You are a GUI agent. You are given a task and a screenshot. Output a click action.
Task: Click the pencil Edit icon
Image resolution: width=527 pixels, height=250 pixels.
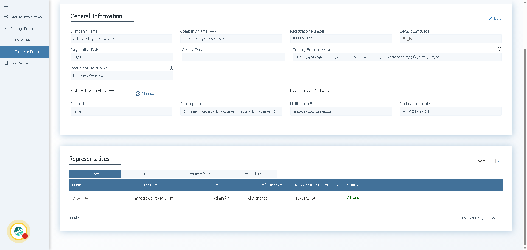[490, 18]
